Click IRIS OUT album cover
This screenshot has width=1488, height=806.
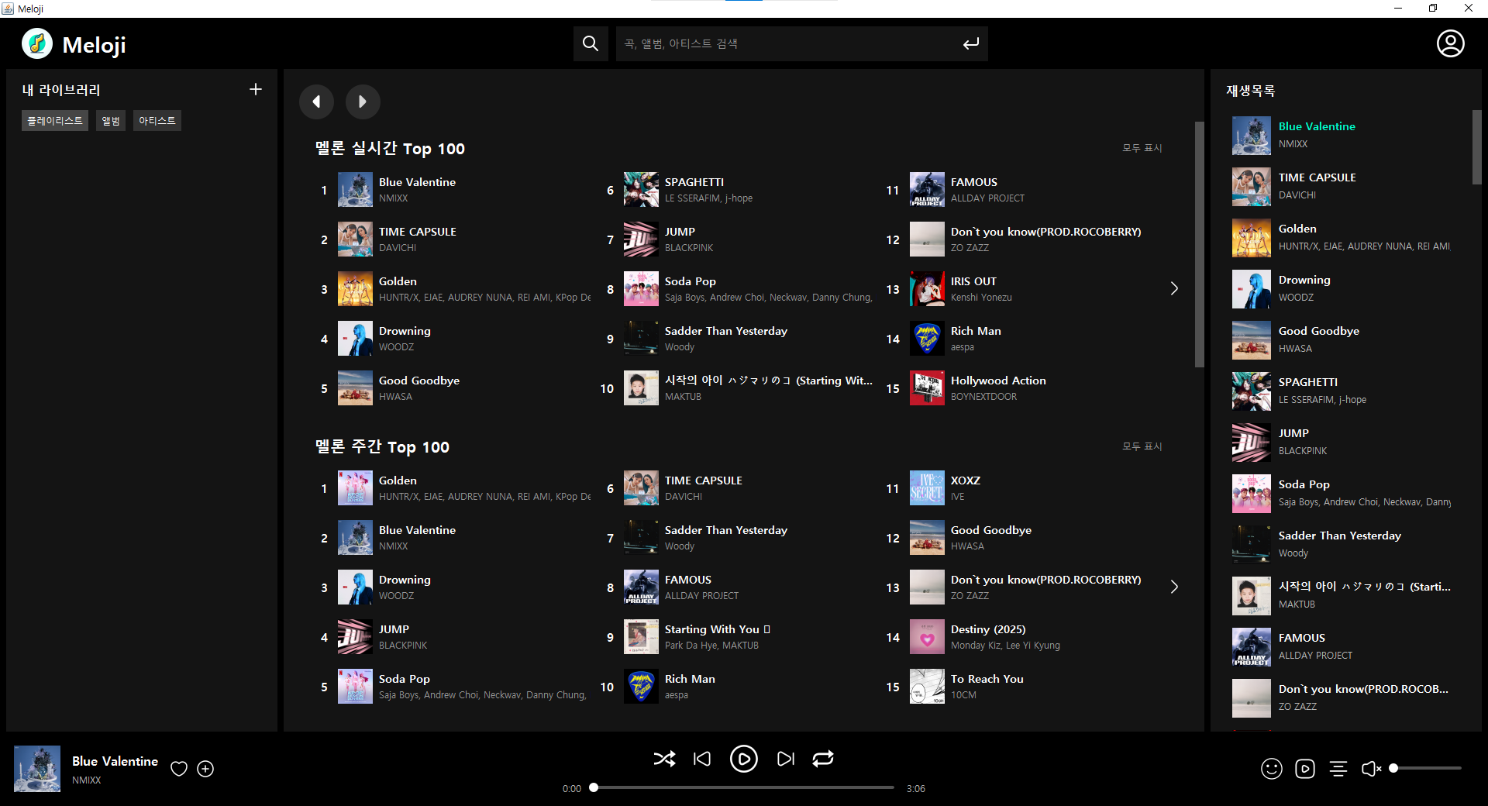927,289
